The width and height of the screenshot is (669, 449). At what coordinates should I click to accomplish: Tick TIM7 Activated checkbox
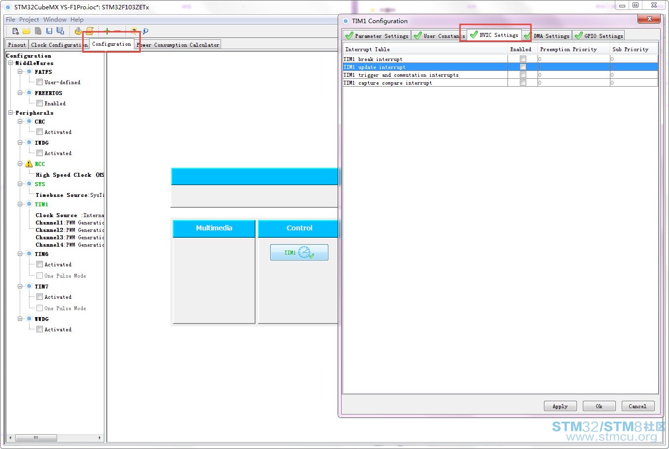tap(39, 297)
